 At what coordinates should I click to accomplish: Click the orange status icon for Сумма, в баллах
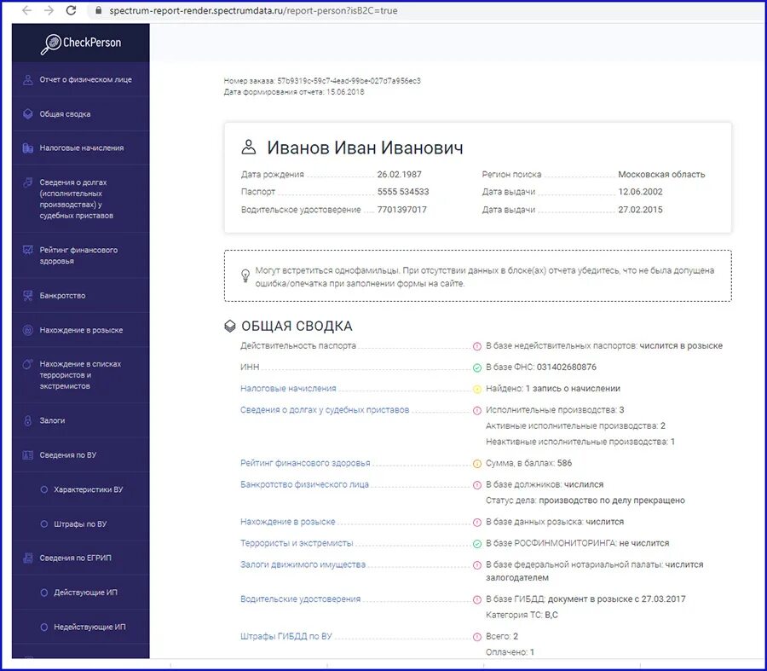tap(477, 464)
